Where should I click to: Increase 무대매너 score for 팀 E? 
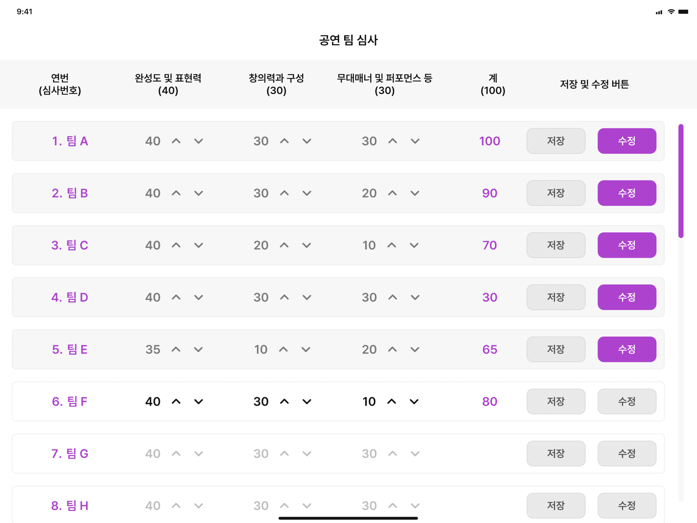click(392, 349)
